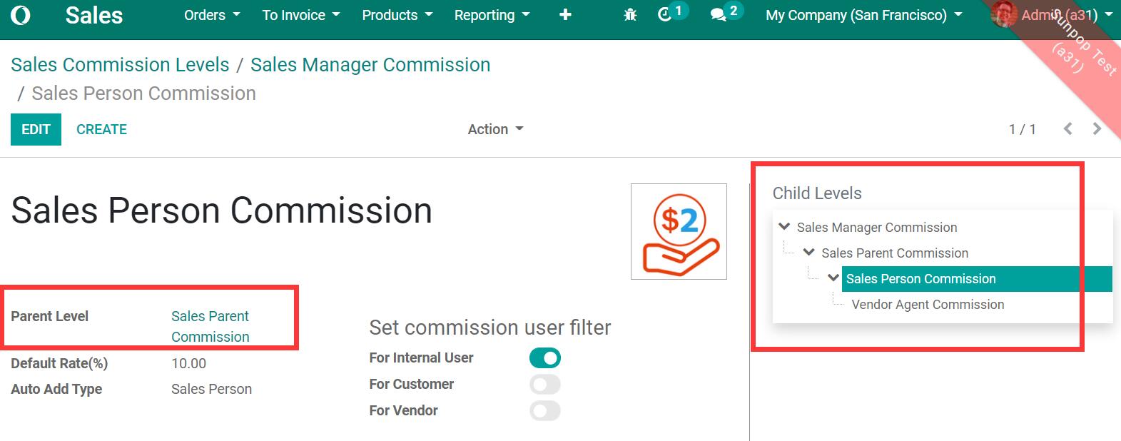Go to Sales Manager Commission breadcrumb
Screen dimensions: 1121x441
pos(370,65)
